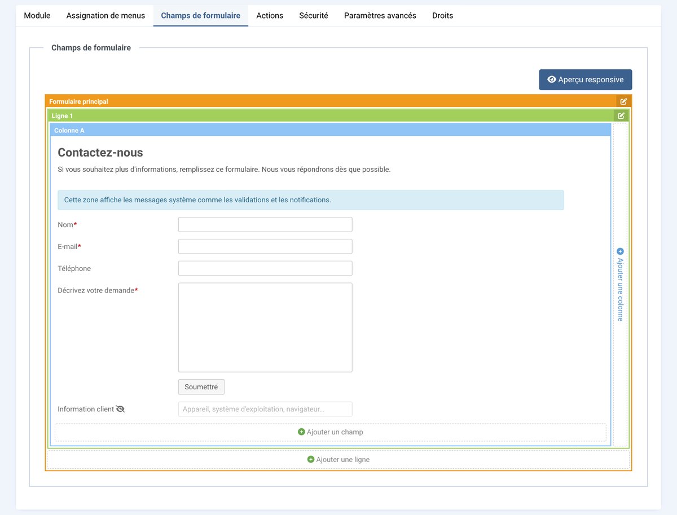Viewport: 677px width, 515px height.
Task: Add a column with Ajouter une colonne
Action: coord(620,285)
